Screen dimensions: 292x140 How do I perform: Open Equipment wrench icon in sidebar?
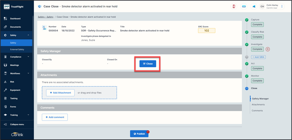pyautogui.click(x=5, y=90)
